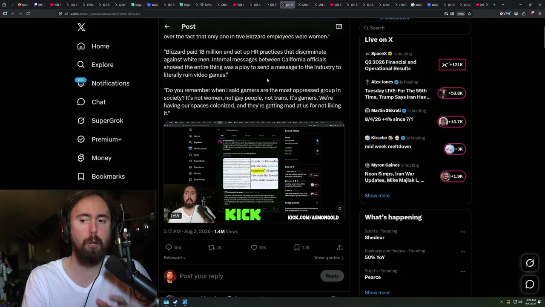
Task: Click the share upload icon on post
Action: tap(339, 247)
